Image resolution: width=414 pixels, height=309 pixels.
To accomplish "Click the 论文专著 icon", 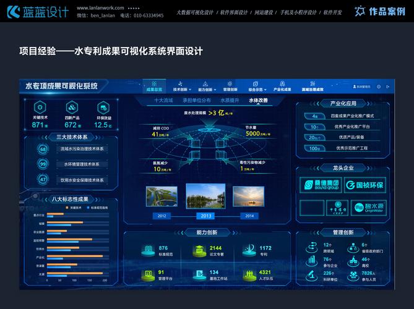I will click(200, 250).
